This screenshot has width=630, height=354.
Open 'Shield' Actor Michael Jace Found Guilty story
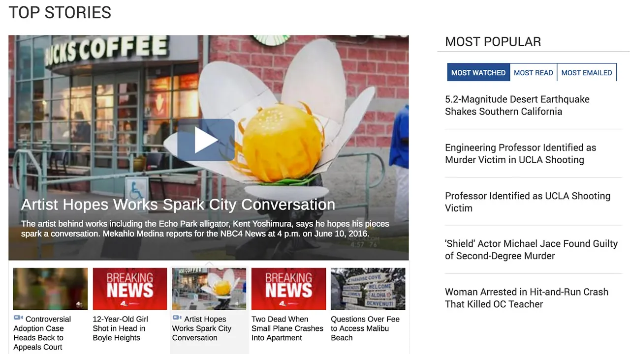pos(531,249)
